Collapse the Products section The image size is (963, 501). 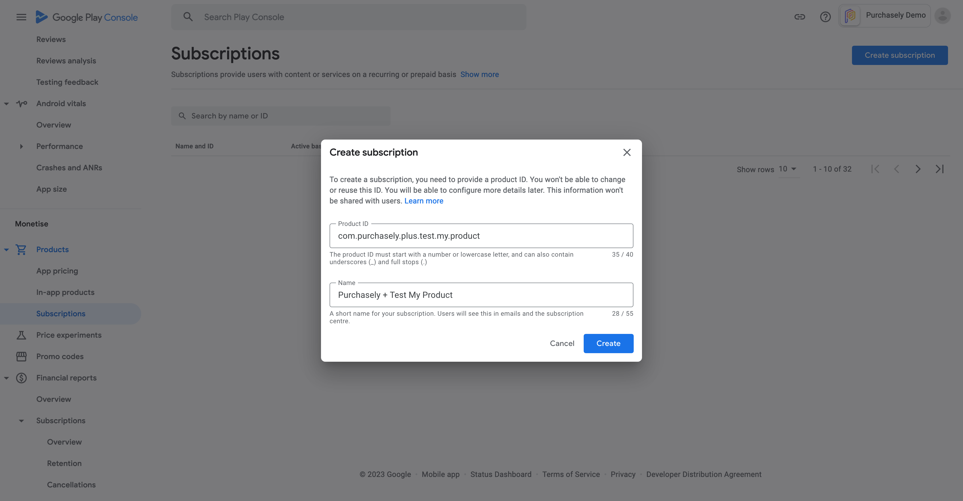click(x=6, y=250)
